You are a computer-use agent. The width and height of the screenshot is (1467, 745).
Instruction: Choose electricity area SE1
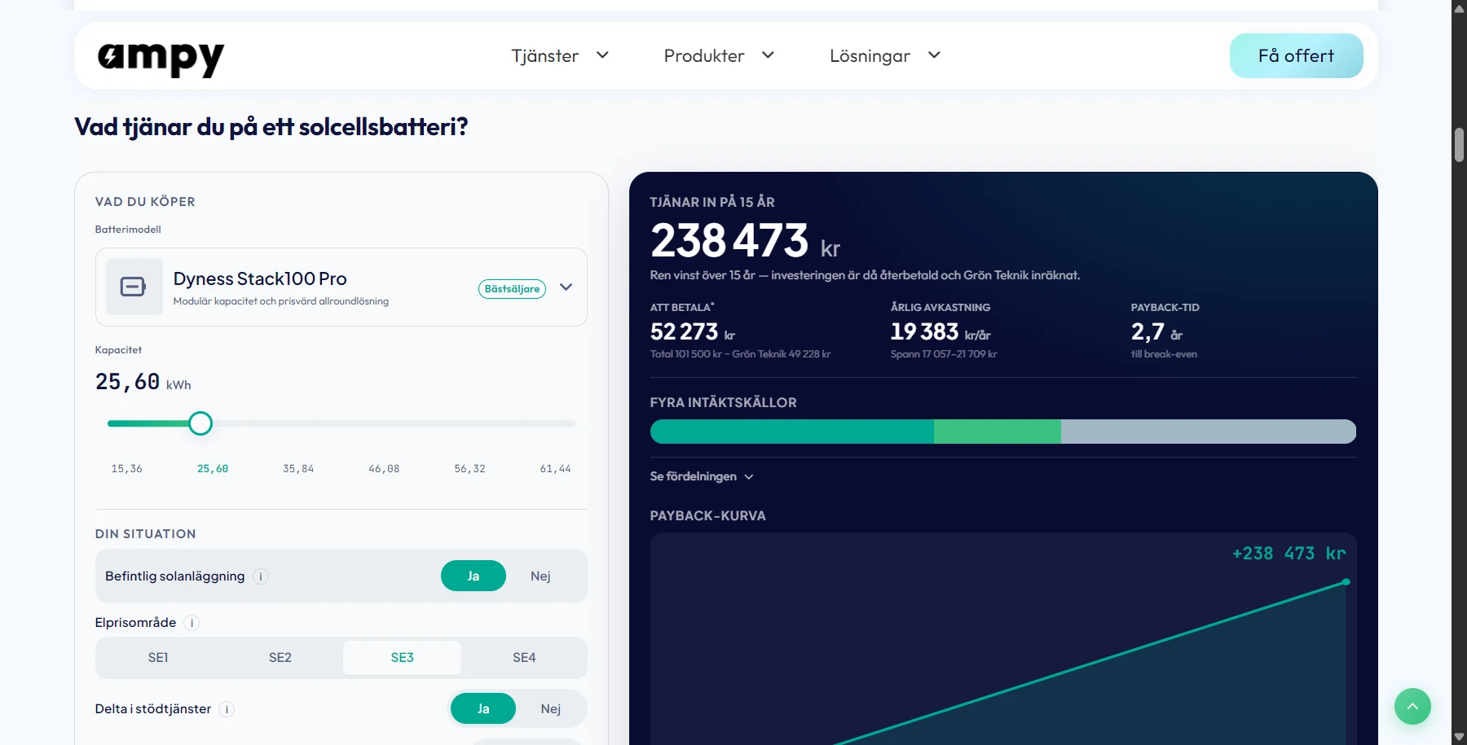158,658
